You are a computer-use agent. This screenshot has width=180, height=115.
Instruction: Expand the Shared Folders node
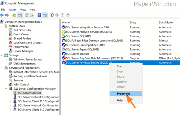(x=6, y=39)
